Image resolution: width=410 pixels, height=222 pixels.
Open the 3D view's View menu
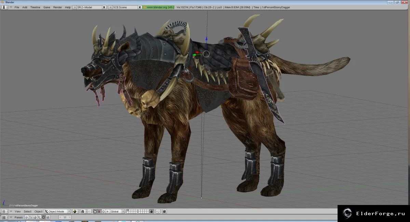pos(17,211)
